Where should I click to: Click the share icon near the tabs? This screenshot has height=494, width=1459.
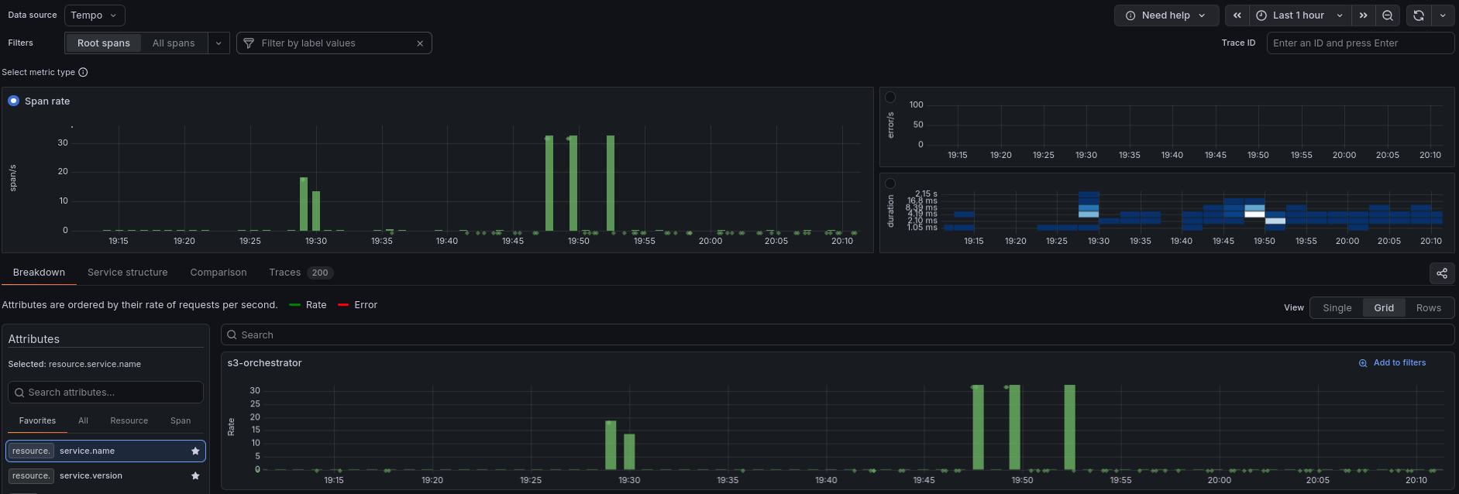coord(1442,273)
